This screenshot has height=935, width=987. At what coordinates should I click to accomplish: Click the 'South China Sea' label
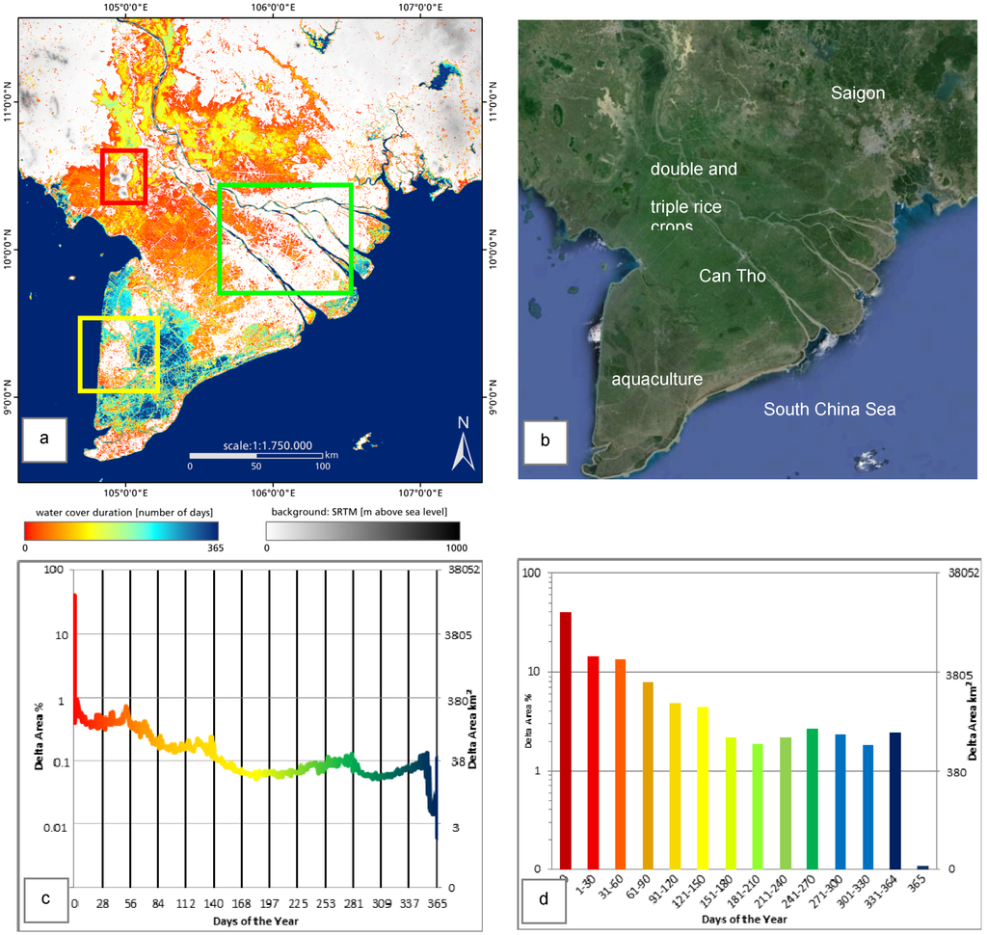click(829, 410)
